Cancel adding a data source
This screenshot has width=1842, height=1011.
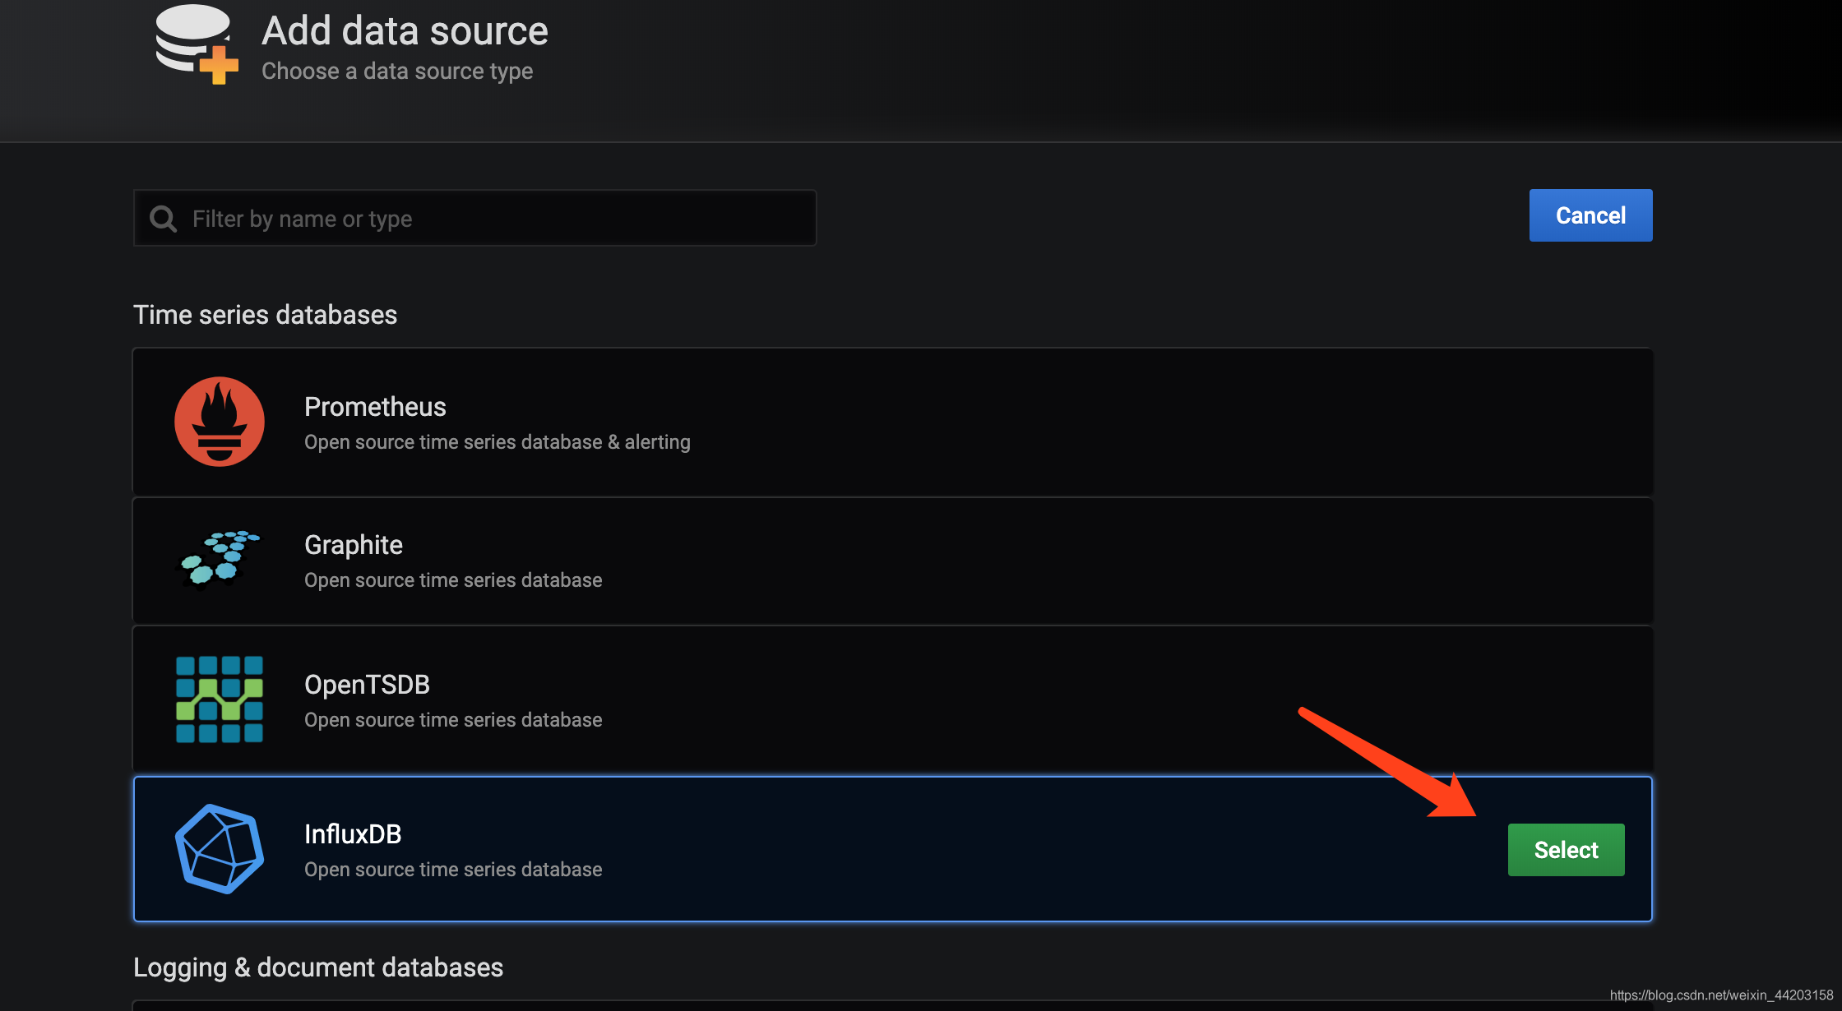click(x=1590, y=215)
